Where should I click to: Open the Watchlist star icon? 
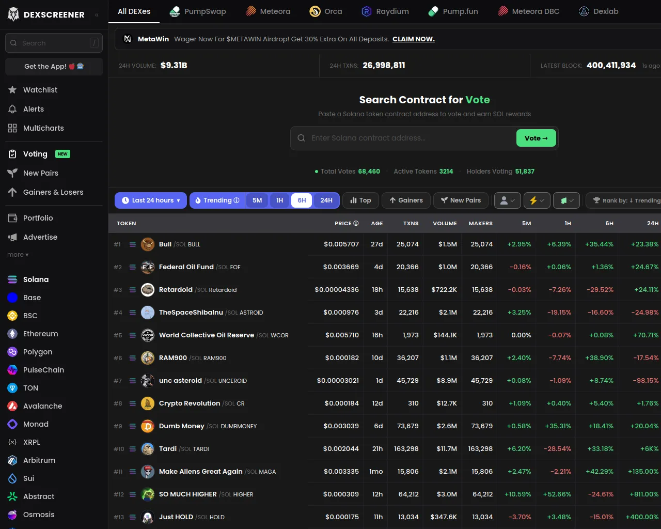[x=12, y=90]
